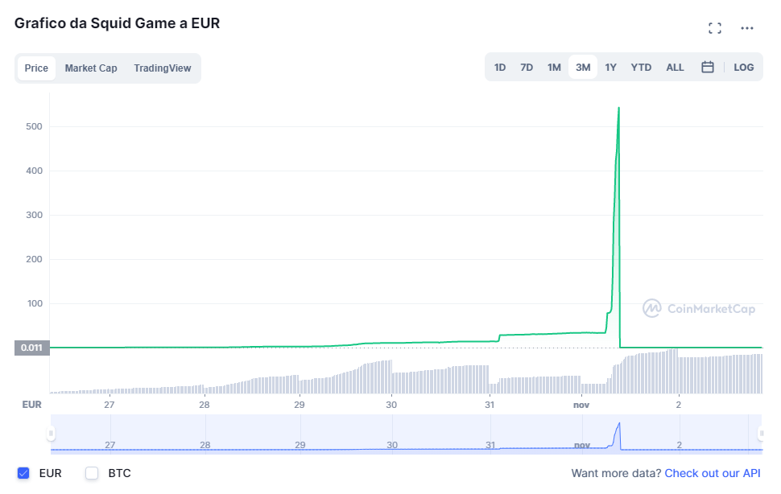
Task: Toggle the LOG scale option
Action: pos(743,67)
